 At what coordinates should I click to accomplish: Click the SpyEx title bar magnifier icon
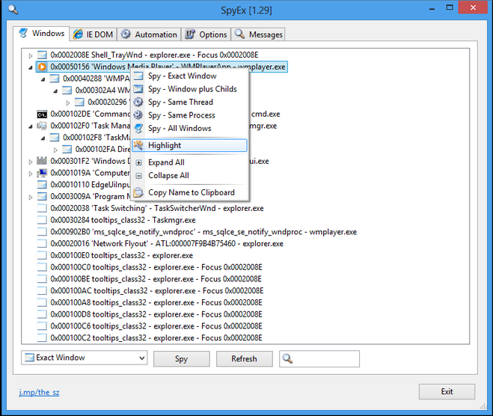point(13,10)
